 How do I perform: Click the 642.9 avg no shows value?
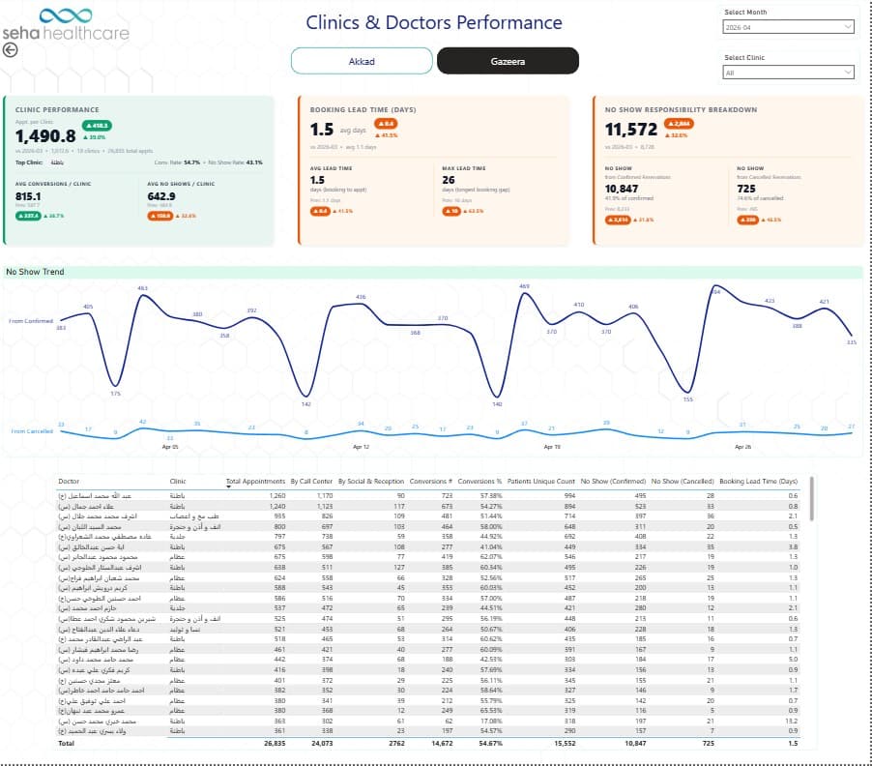(161, 196)
